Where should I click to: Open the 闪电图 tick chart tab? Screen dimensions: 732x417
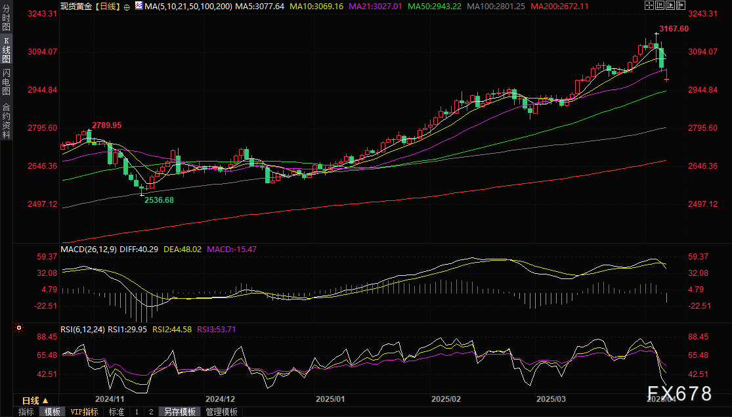(6, 81)
